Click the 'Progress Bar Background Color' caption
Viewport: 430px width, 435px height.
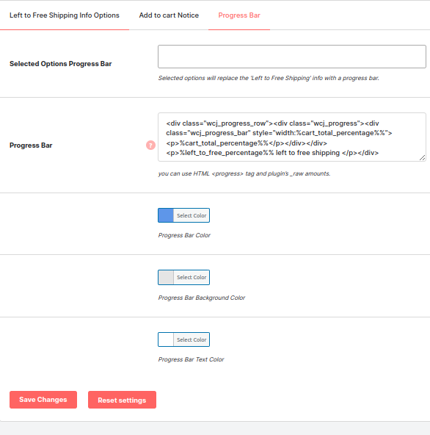pos(201,298)
